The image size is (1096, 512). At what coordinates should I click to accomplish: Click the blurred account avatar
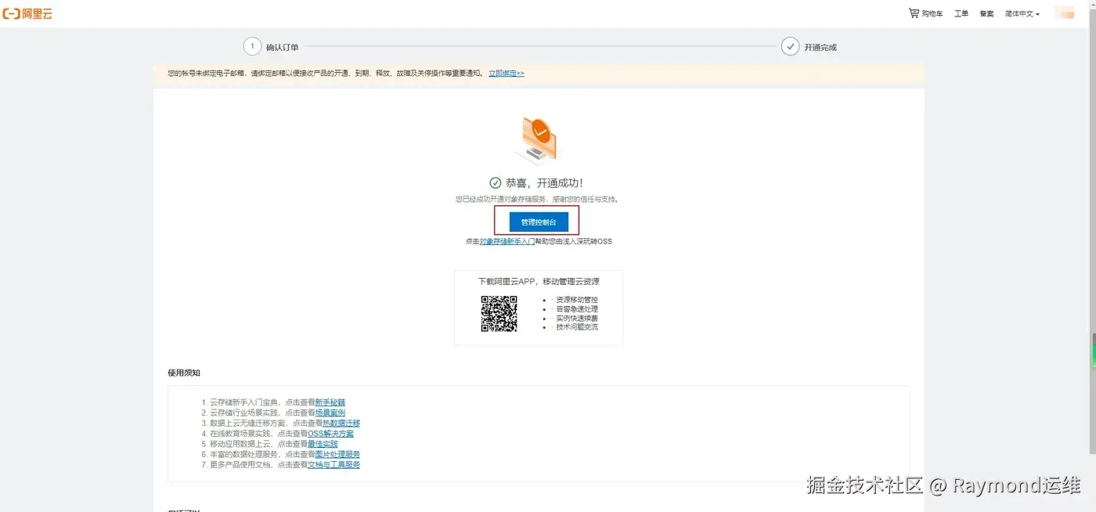[1065, 13]
